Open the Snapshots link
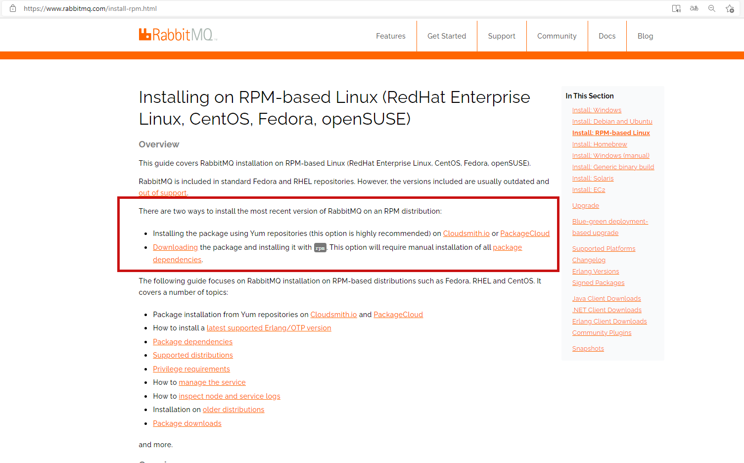 (x=588, y=349)
